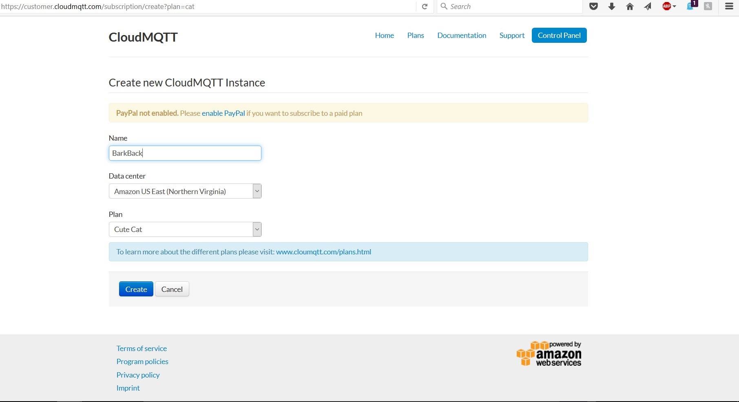Open the Adblock Plus dropdown arrow

[x=675, y=7]
